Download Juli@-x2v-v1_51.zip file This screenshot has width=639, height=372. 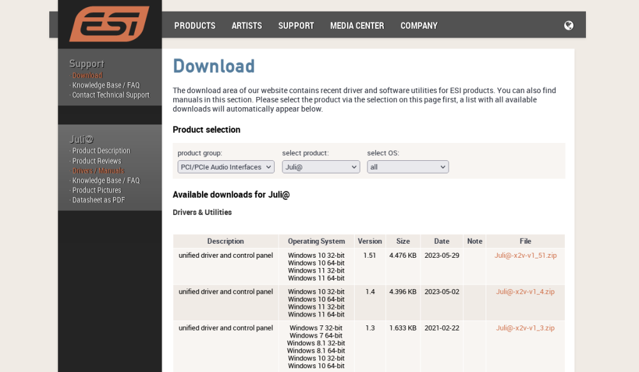pos(525,255)
